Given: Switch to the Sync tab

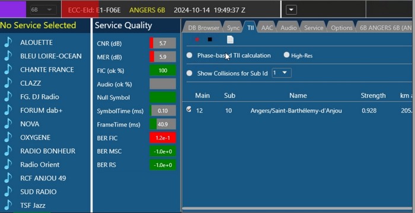Looking at the screenshot, I should 233,28.
